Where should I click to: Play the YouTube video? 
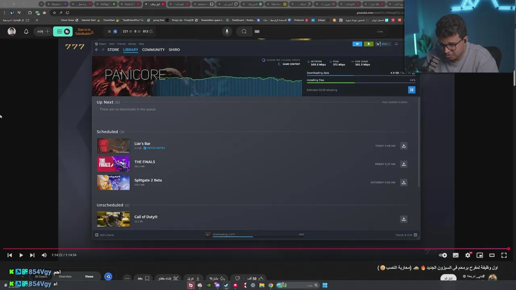(x=21, y=255)
